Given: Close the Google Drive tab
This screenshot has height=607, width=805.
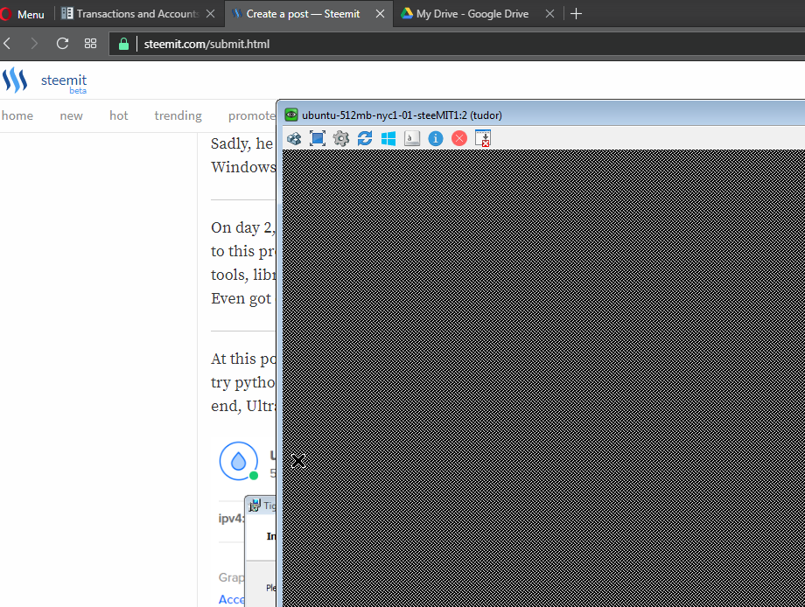Looking at the screenshot, I should (549, 14).
